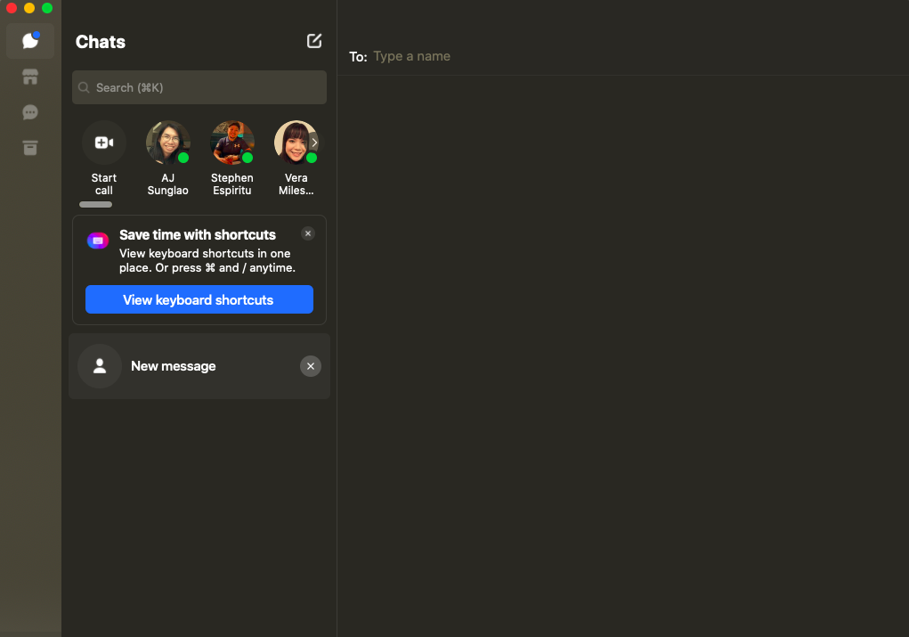The height and width of the screenshot is (637, 909).
Task: Dismiss the Save time with shortcuts card
Action: pyautogui.click(x=308, y=233)
